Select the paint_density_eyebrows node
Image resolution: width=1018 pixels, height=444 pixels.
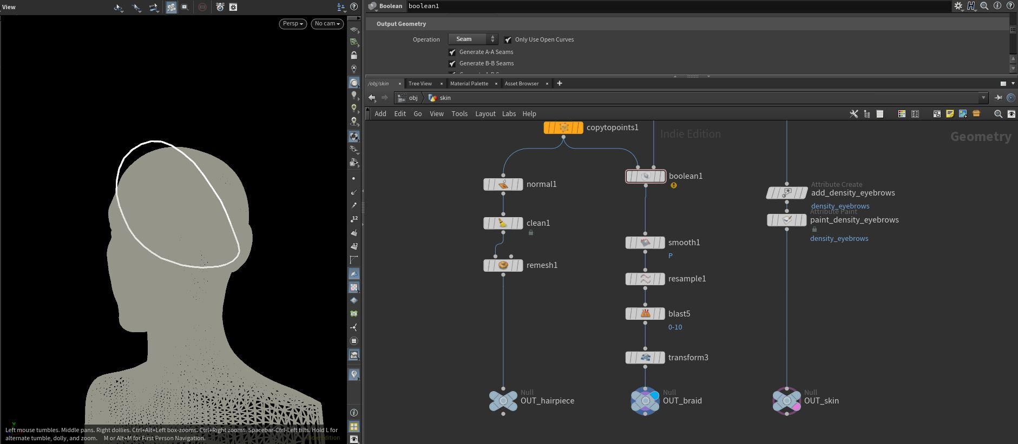point(787,220)
